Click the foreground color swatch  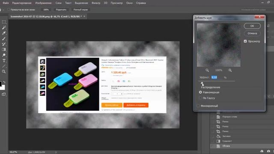pyautogui.click(x=1, y=84)
